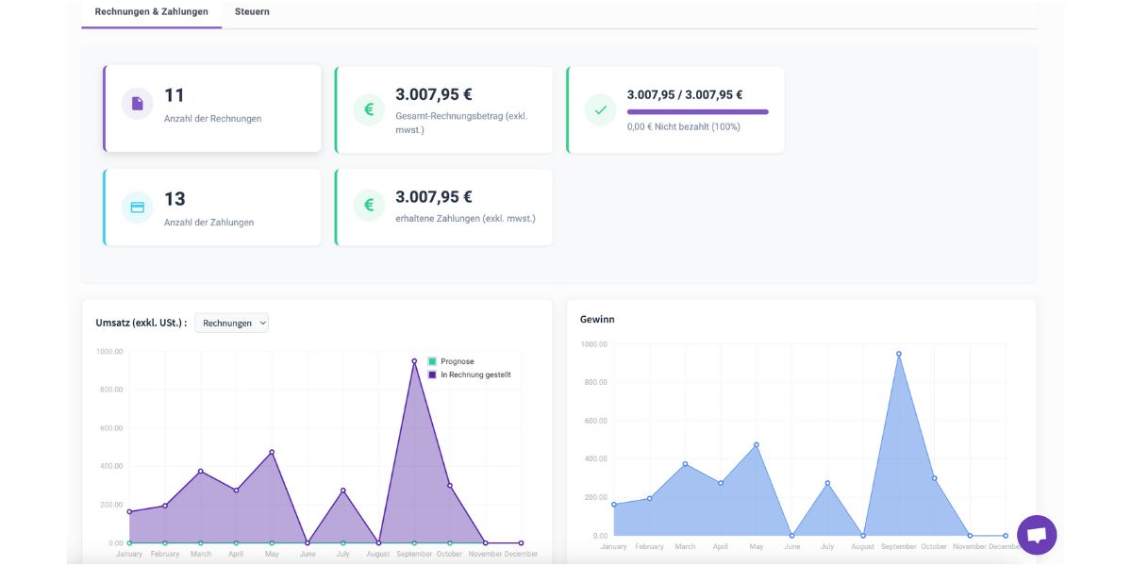
Task: Click the September peak in the Umsatz chart
Action: pos(413,359)
